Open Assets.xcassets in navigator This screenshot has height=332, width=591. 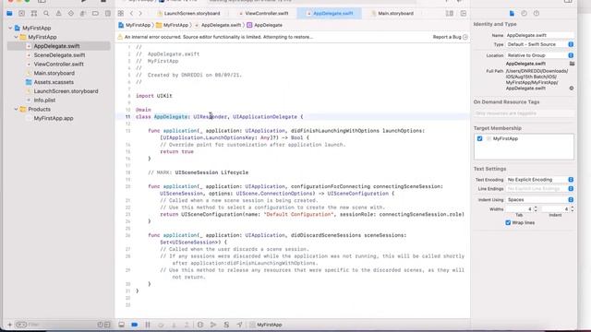click(54, 82)
